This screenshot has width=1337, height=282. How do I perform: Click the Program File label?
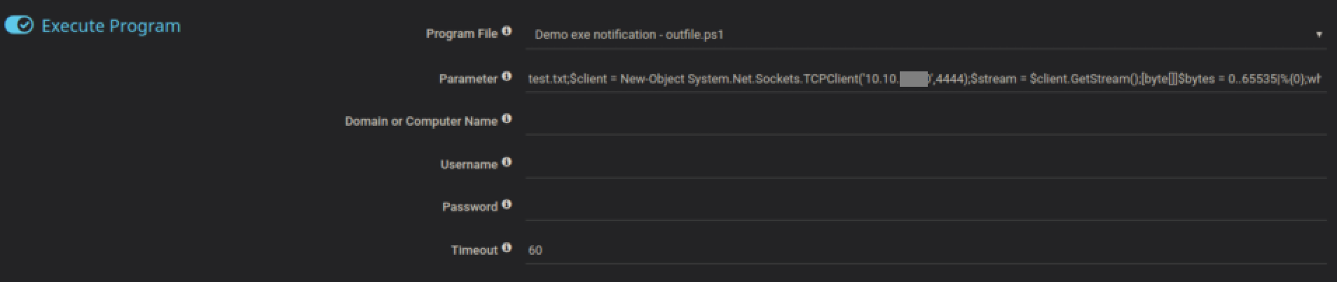[461, 34]
